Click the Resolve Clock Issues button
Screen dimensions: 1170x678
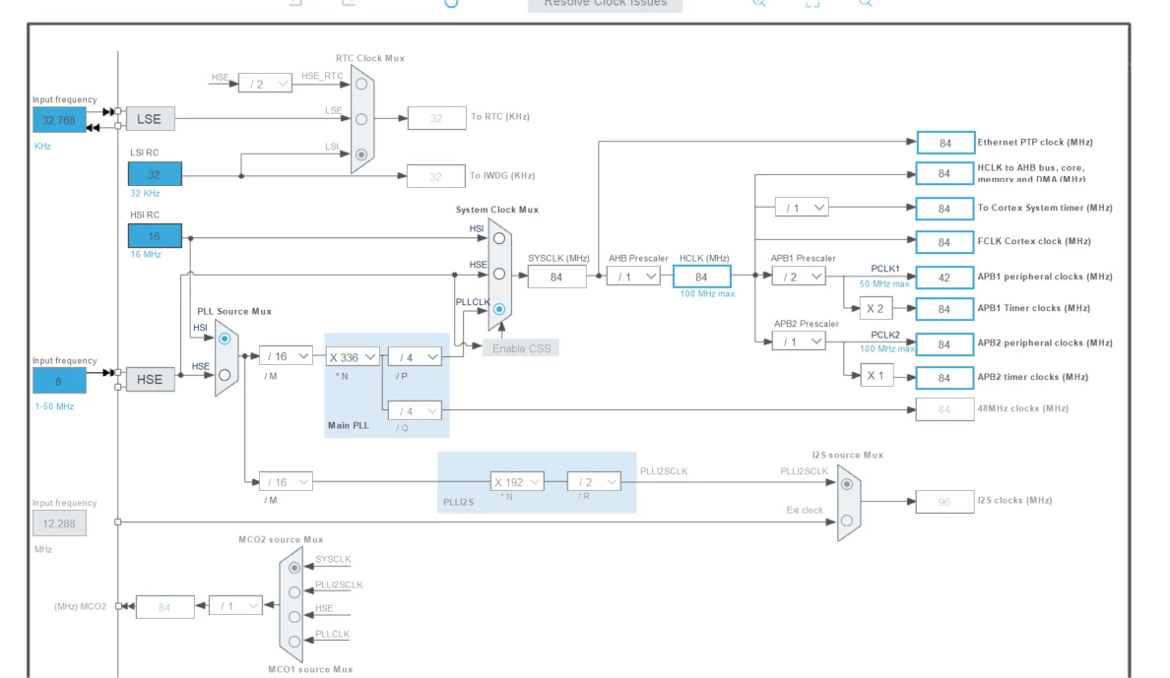605,5
